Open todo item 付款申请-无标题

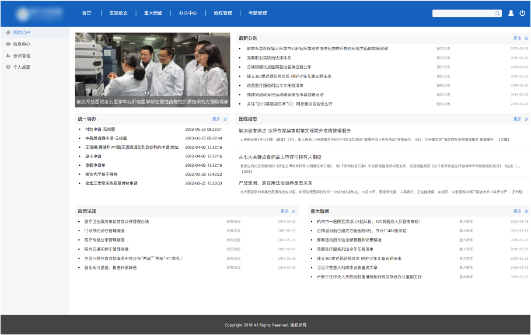100,130
